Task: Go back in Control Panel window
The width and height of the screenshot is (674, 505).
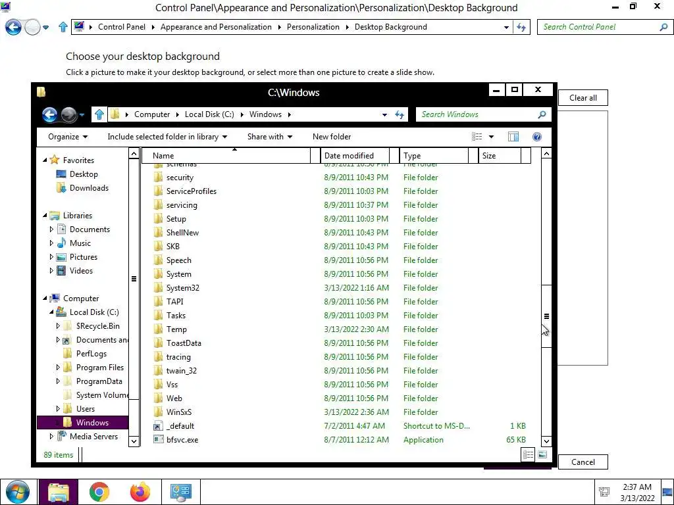Action: coord(13,27)
